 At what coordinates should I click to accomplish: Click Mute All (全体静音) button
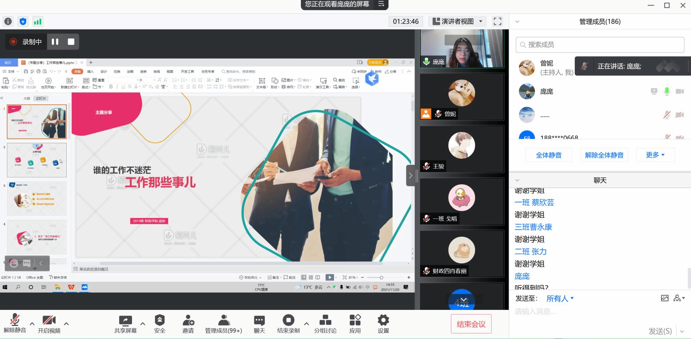[548, 155]
